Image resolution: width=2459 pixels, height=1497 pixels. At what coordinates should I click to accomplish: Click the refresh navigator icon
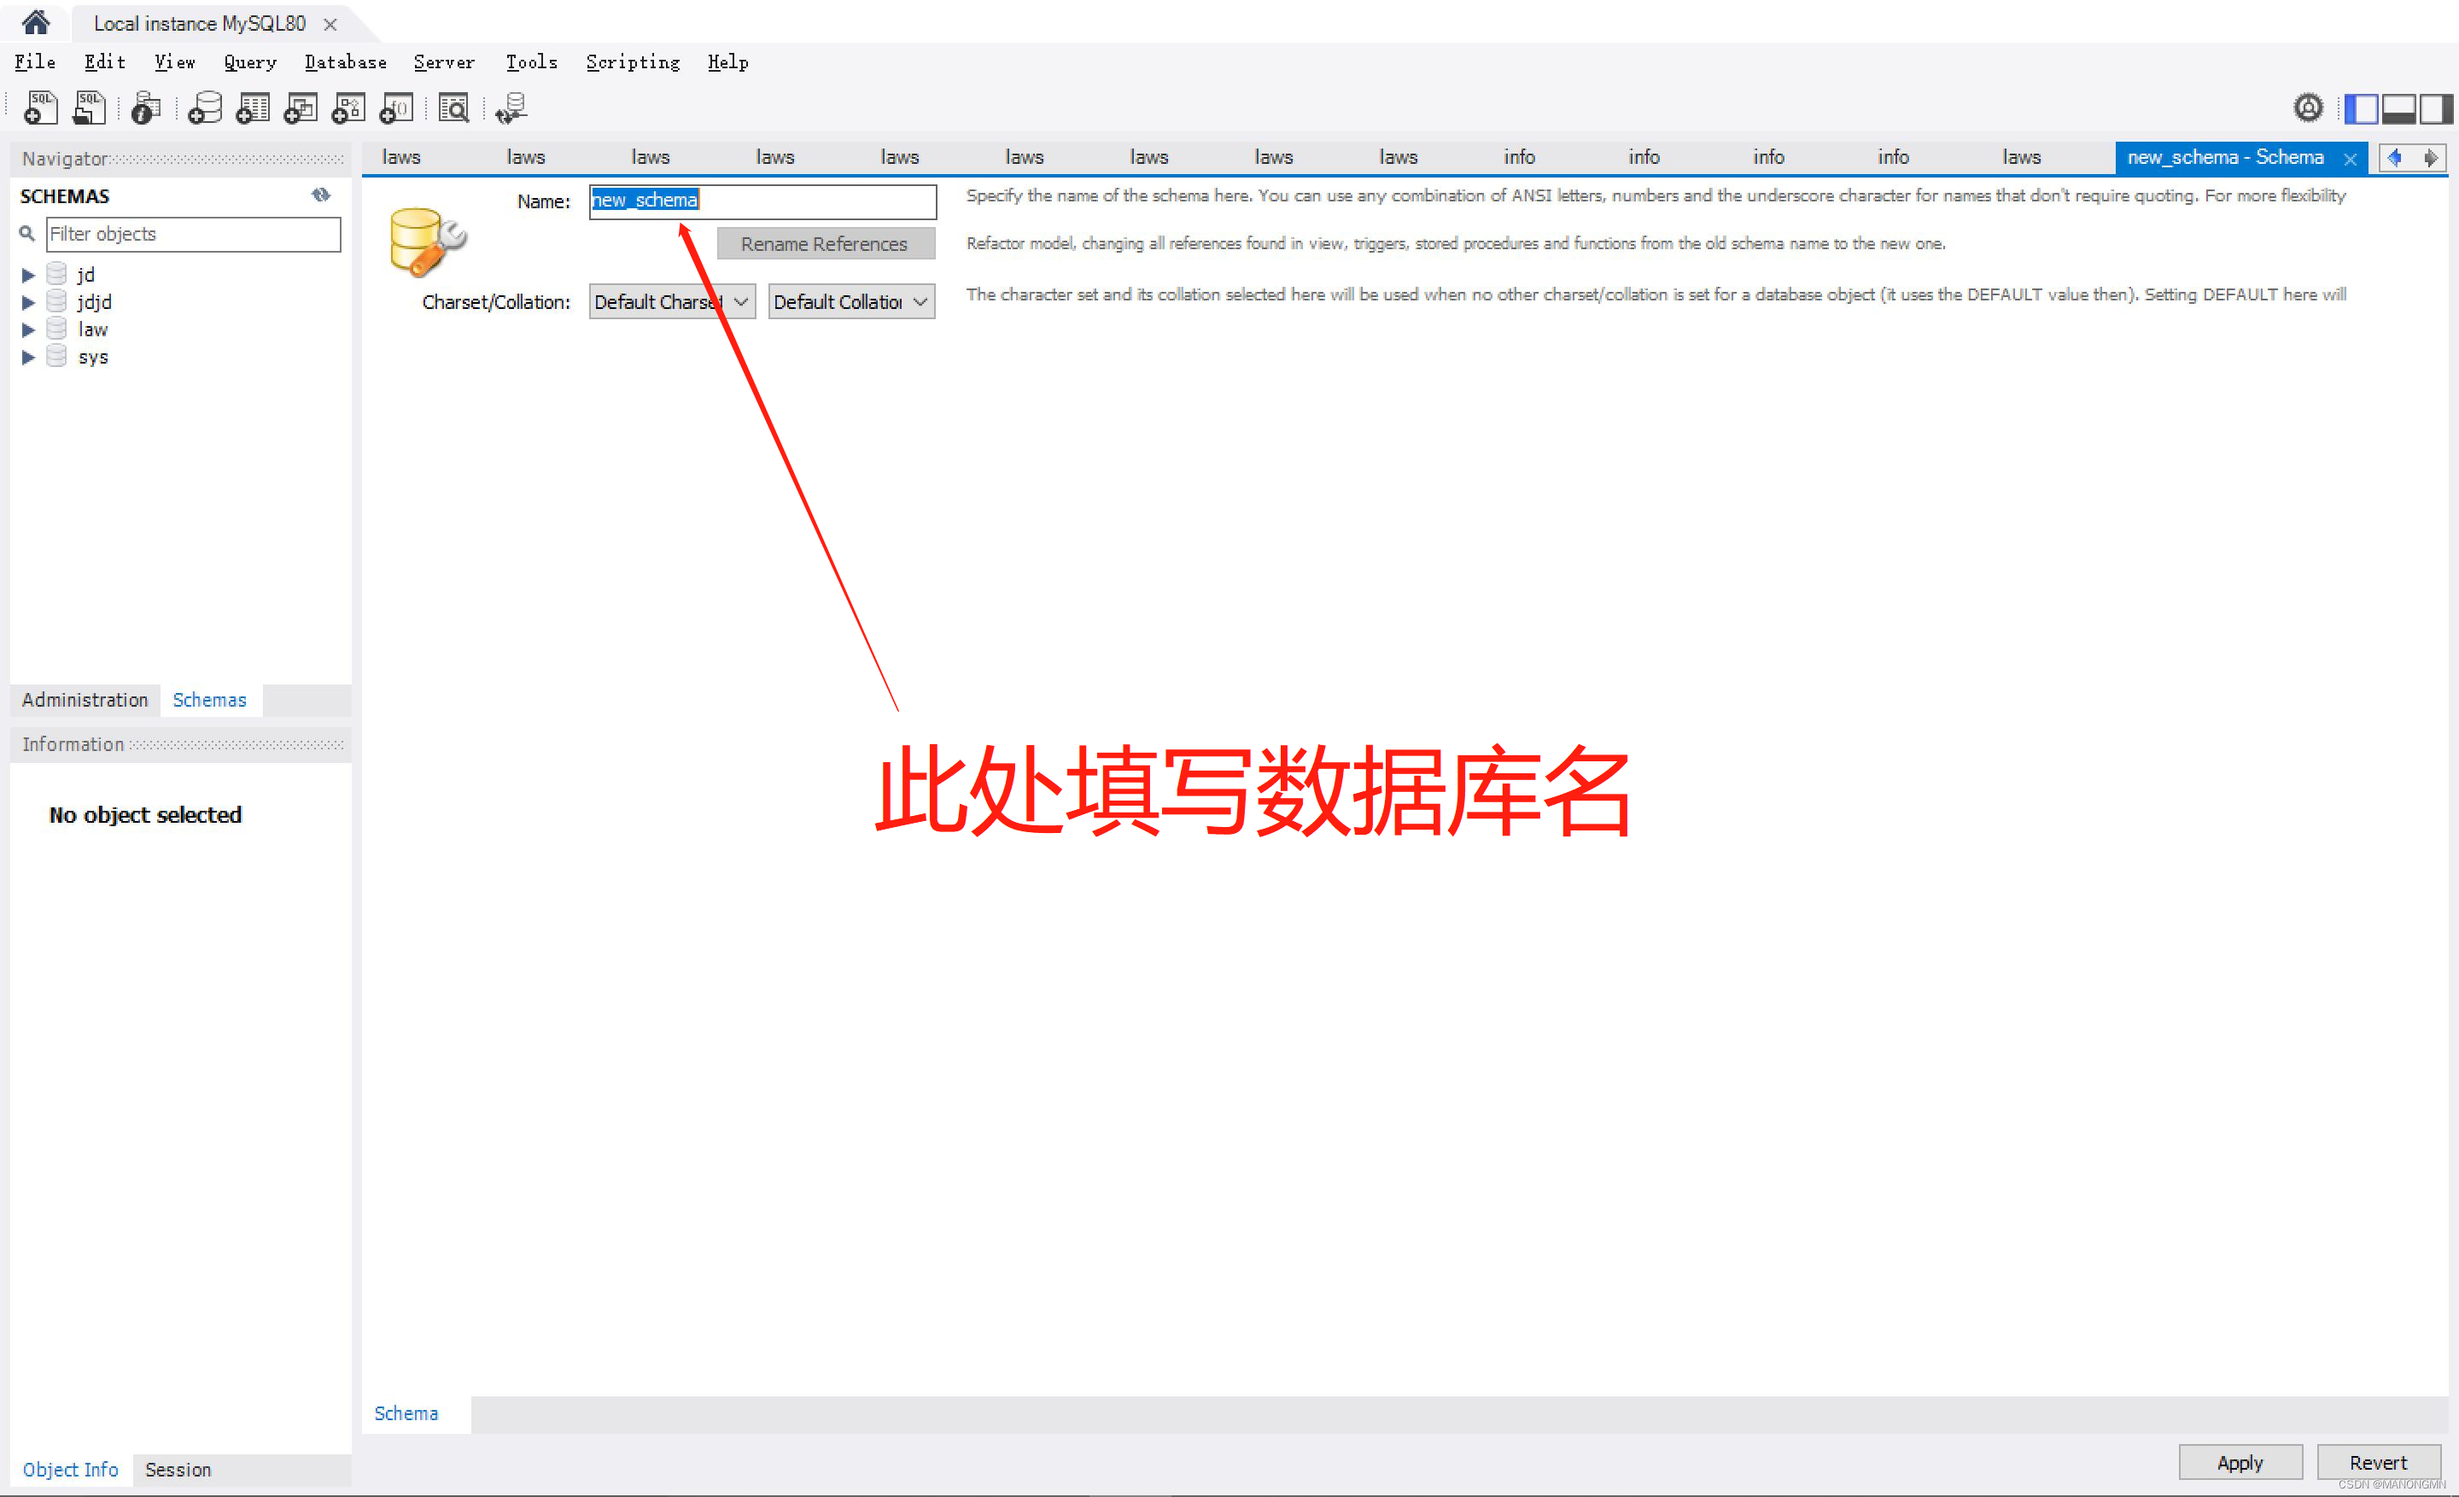coord(319,193)
